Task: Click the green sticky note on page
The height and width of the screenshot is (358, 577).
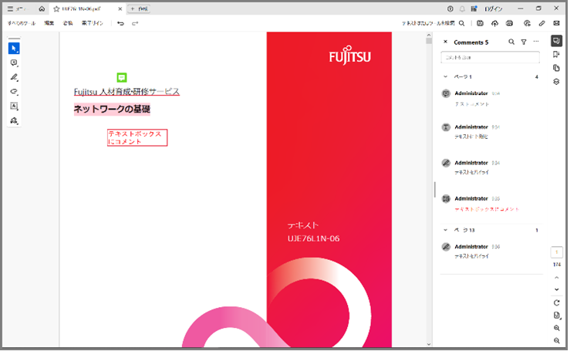Action: [122, 77]
